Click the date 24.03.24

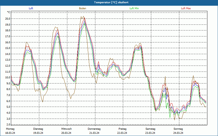(x=178, y=133)
